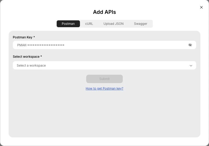Click the Select workspace label
This screenshot has height=146, width=209.
pos(27,57)
